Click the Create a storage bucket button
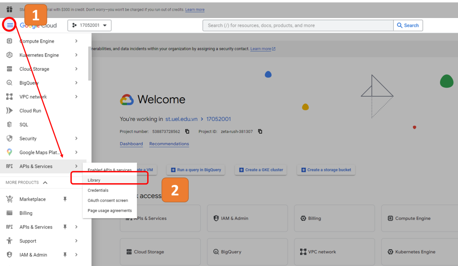 click(326, 170)
